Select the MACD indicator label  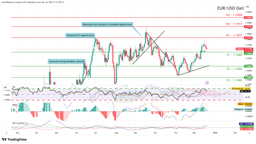(x=15, y=105)
